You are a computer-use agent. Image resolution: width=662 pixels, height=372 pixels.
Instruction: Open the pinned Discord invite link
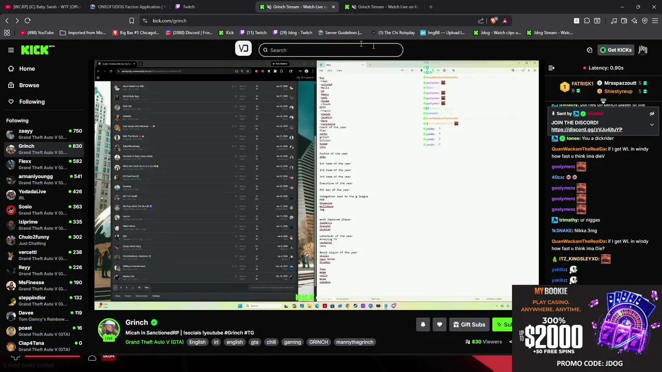(586, 130)
